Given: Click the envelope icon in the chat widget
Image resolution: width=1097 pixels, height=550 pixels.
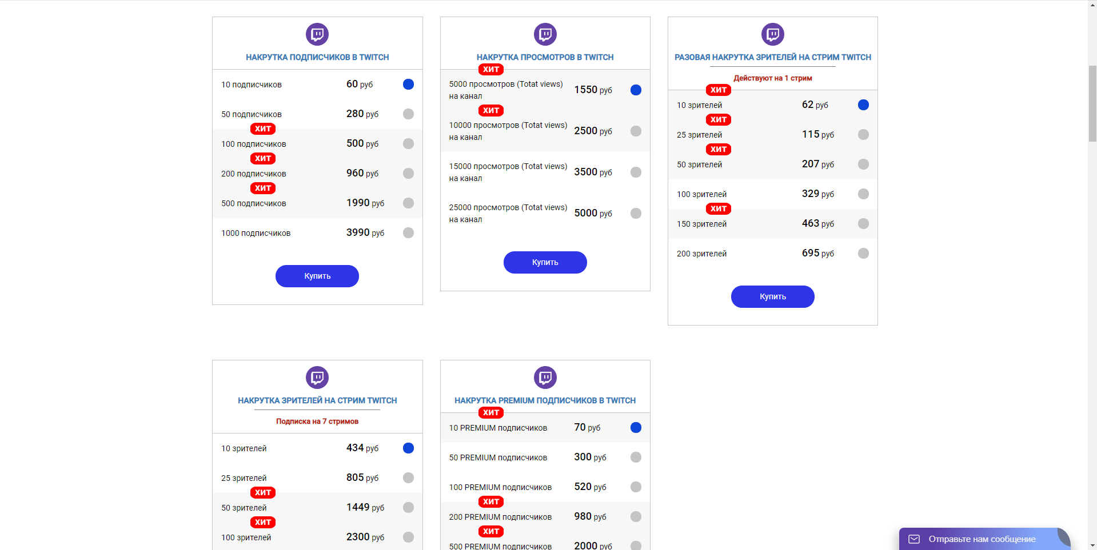Looking at the screenshot, I should click(914, 539).
